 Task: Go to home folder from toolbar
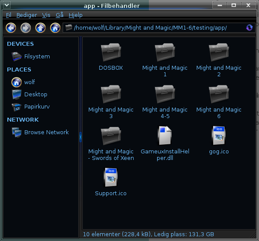pos(55,28)
